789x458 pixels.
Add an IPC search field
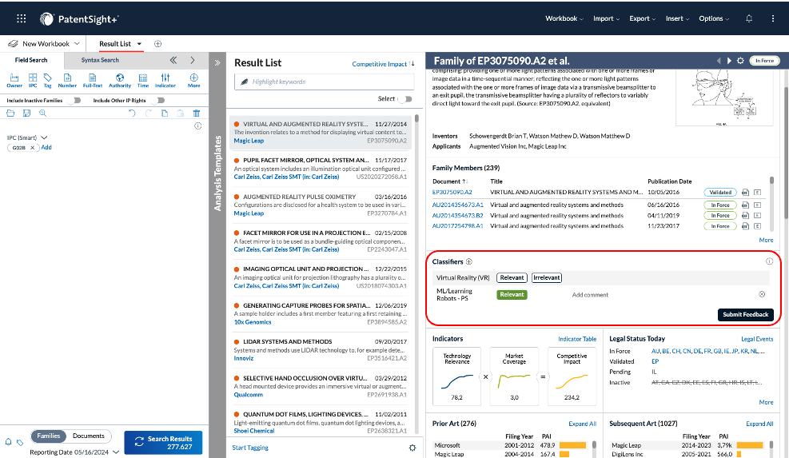(x=33, y=81)
